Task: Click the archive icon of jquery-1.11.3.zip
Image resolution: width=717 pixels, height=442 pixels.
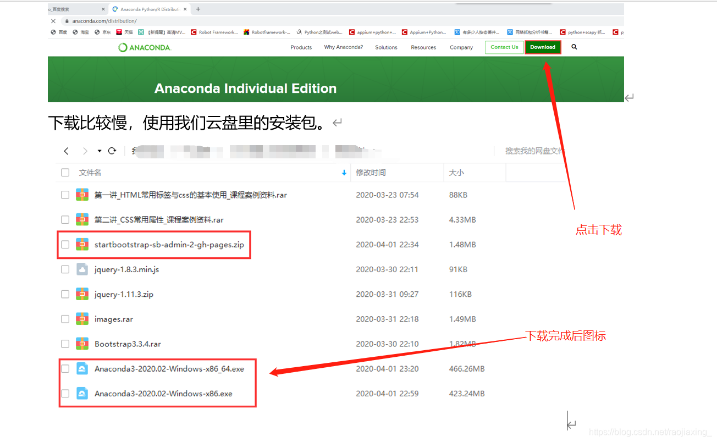Action: pos(82,294)
